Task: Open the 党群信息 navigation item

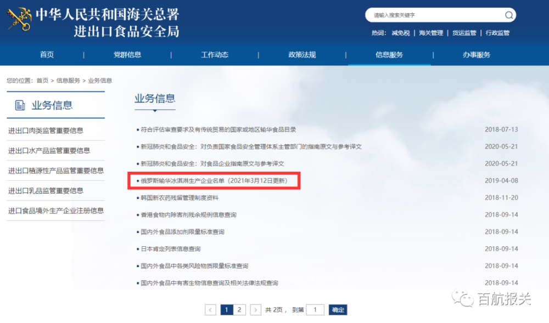Action: click(127, 54)
